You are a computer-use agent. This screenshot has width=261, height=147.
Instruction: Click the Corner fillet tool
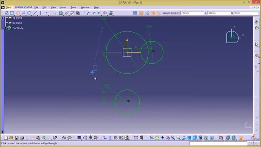tap(88, 13)
